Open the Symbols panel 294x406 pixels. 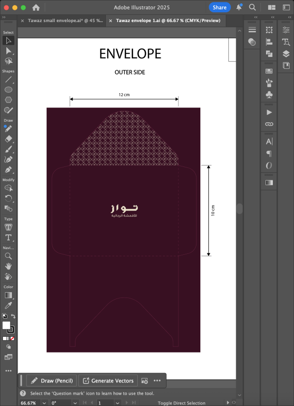click(269, 95)
